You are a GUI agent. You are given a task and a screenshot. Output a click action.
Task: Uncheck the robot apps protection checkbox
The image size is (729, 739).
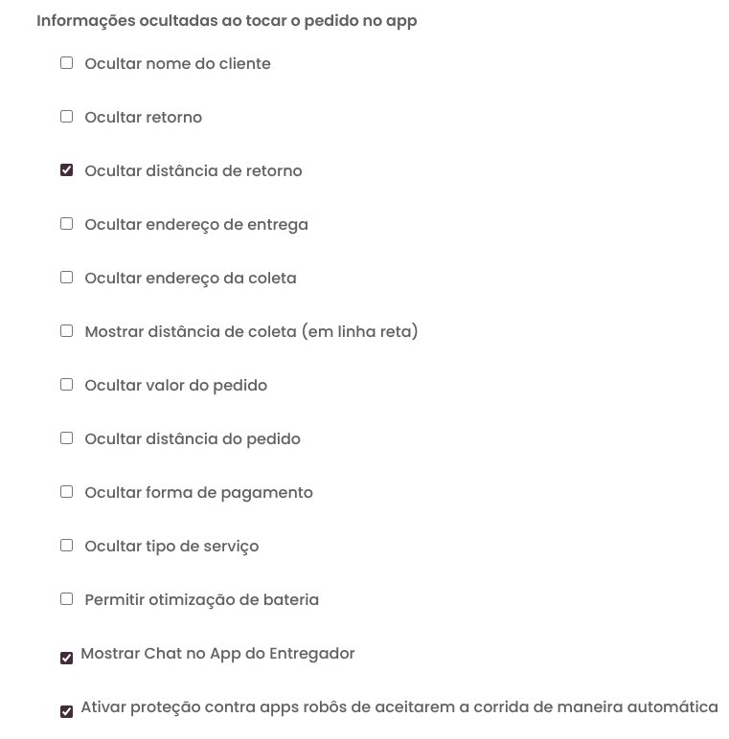(66, 712)
